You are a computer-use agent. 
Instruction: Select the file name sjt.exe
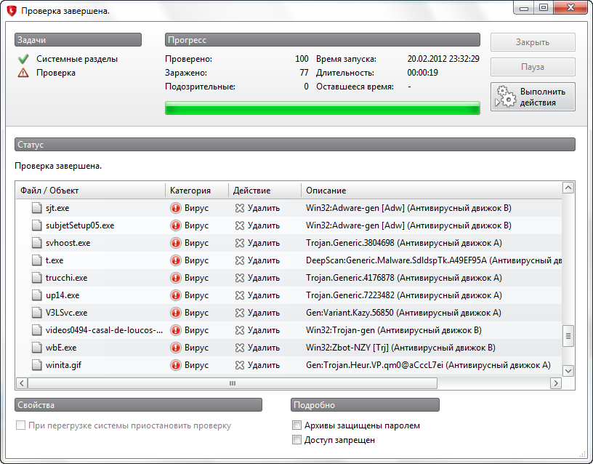coord(57,208)
